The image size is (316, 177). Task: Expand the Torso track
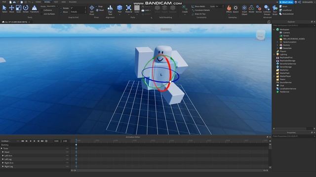coord(1,148)
